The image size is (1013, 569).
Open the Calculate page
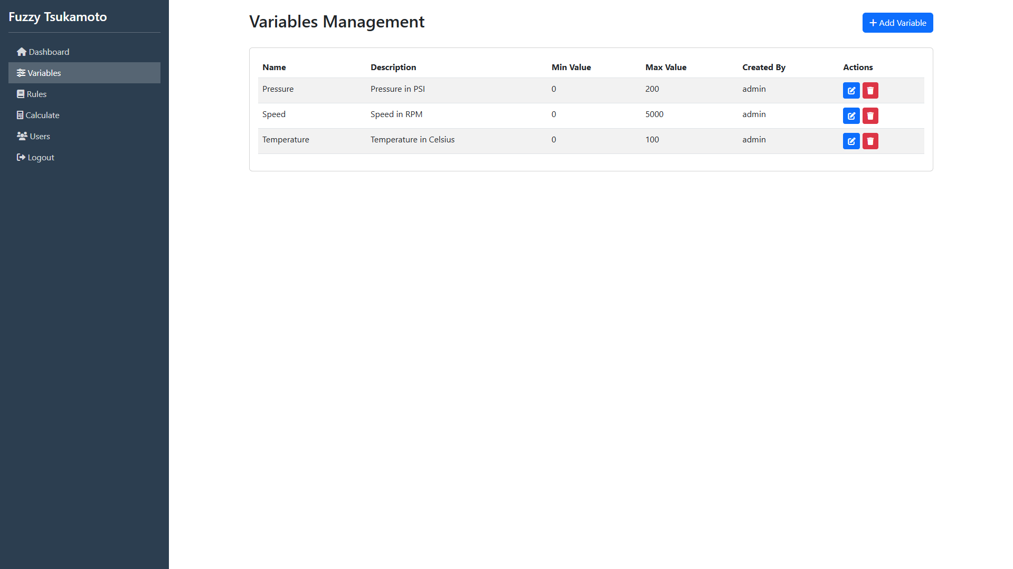84,115
